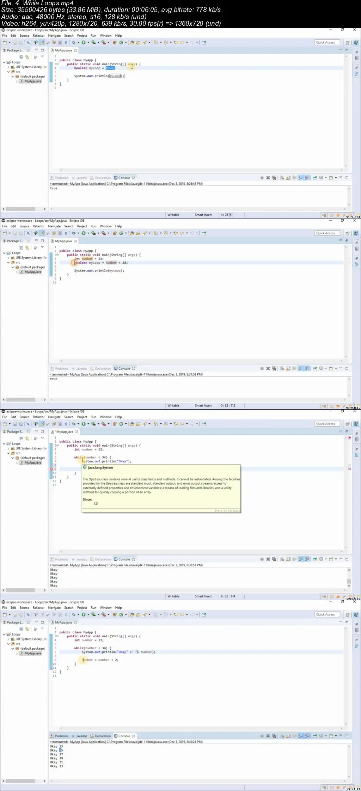This screenshot has height=791, width=361.
Task: Toggle Pin Console in the first frame
Action: (x=315, y=178)
